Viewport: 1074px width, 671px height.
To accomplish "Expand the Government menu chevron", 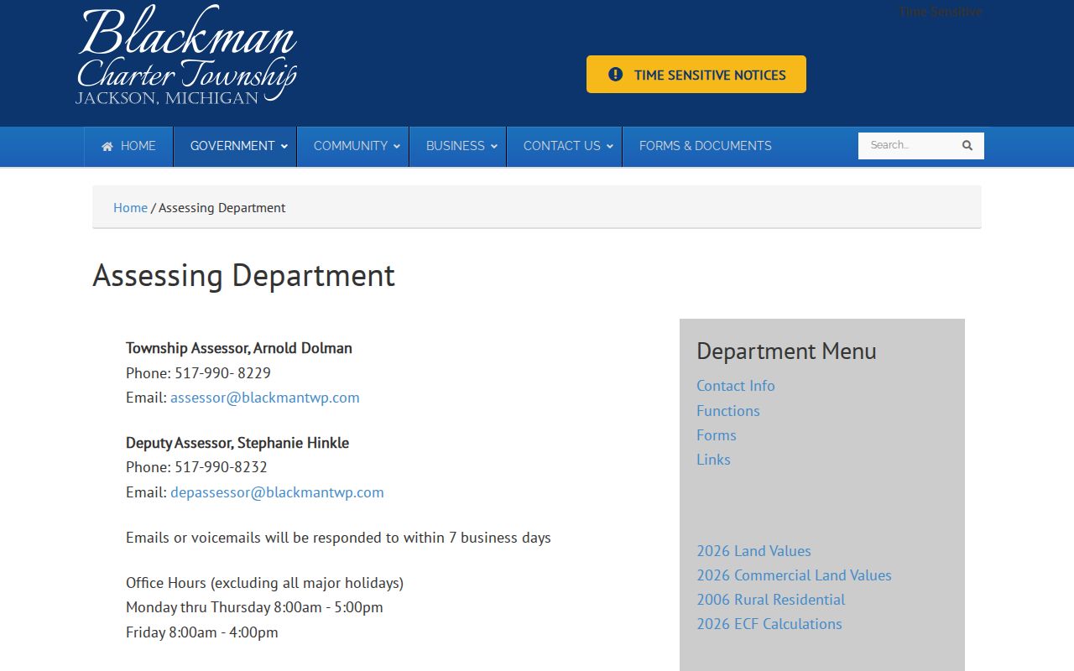I will [284, 147].
